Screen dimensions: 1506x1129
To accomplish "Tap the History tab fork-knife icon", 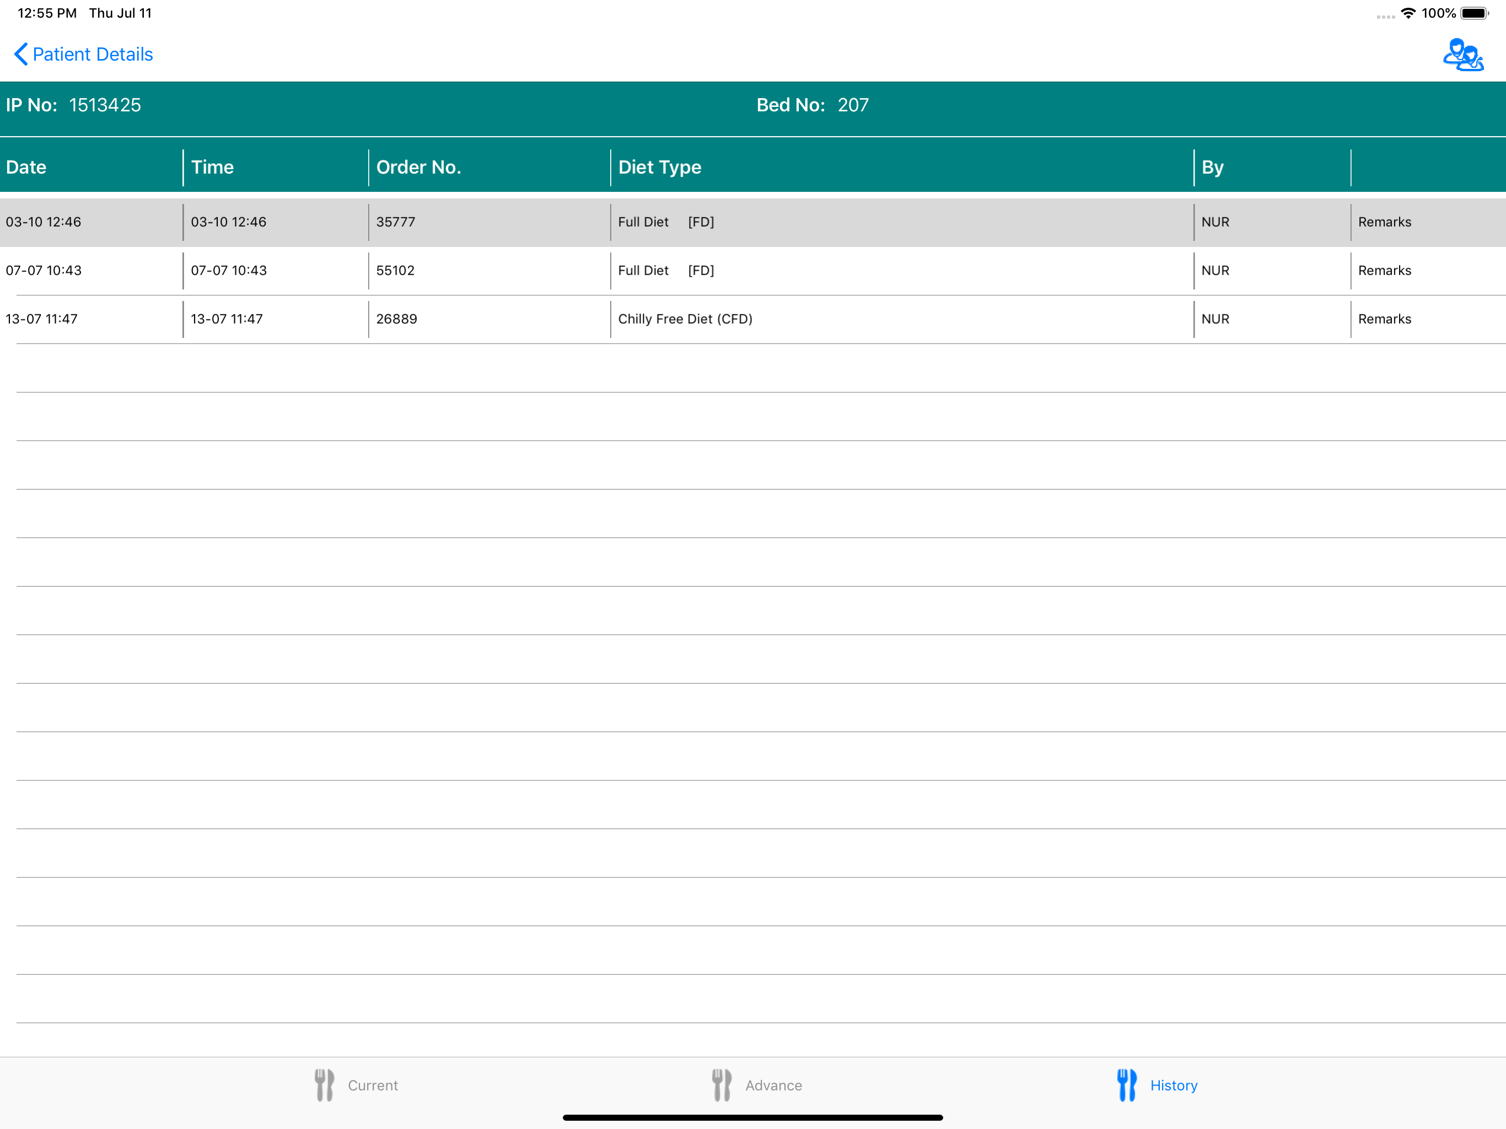I will (x=1127, y=1085).
